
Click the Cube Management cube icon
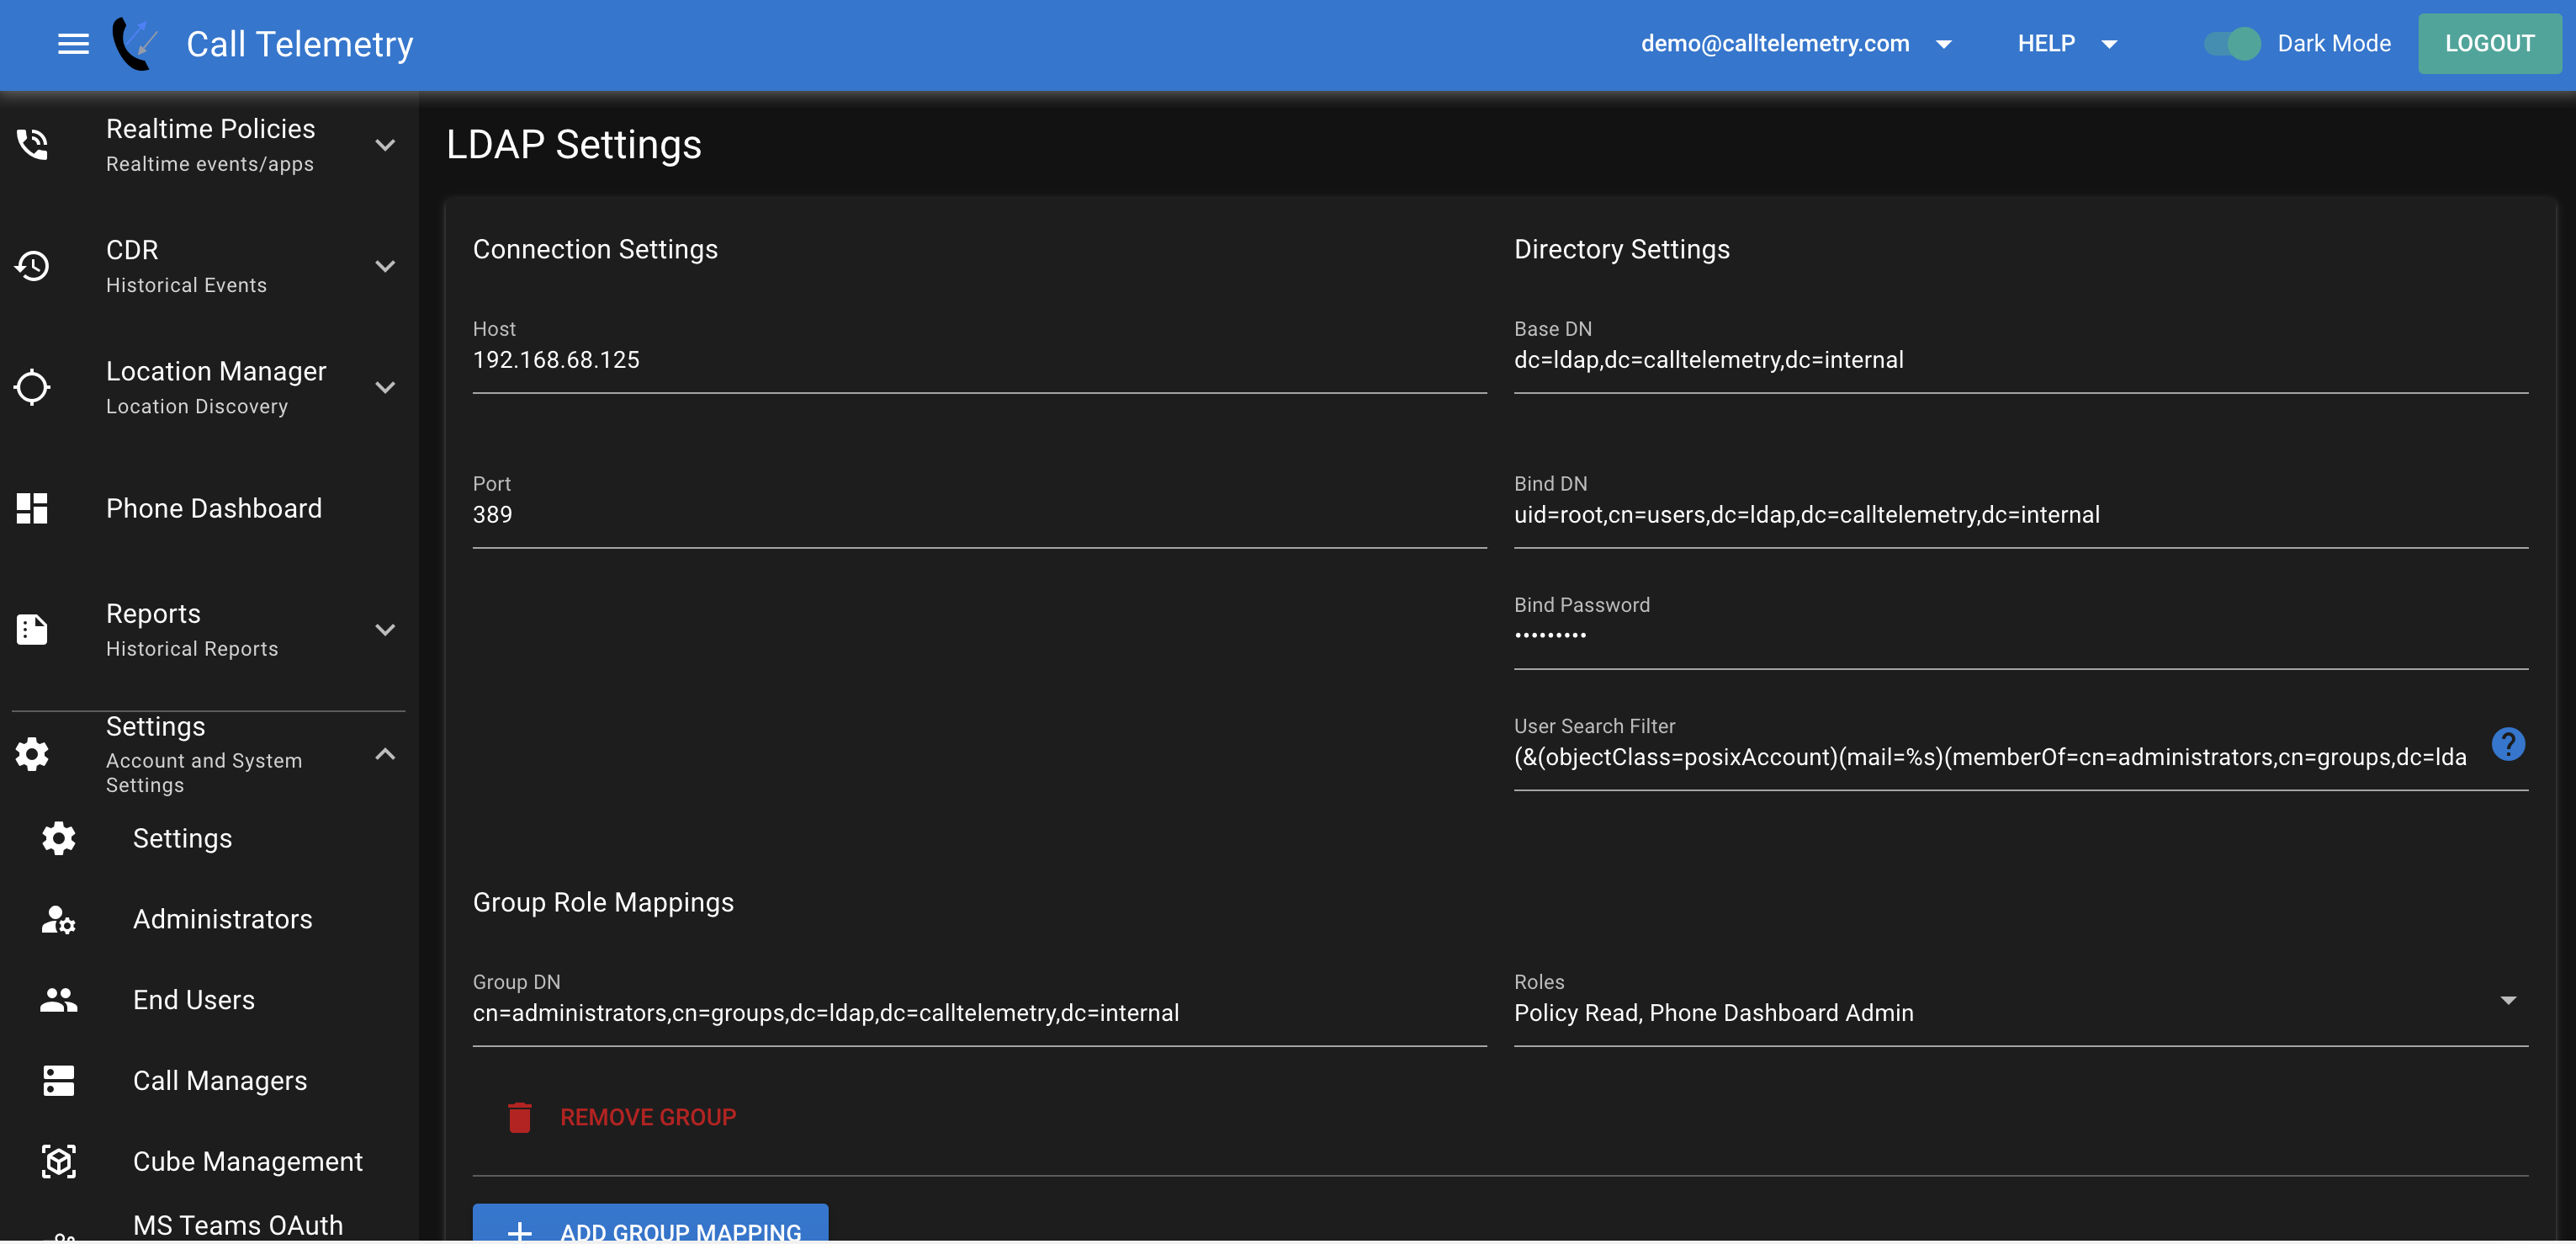(x=59, y=1162)
